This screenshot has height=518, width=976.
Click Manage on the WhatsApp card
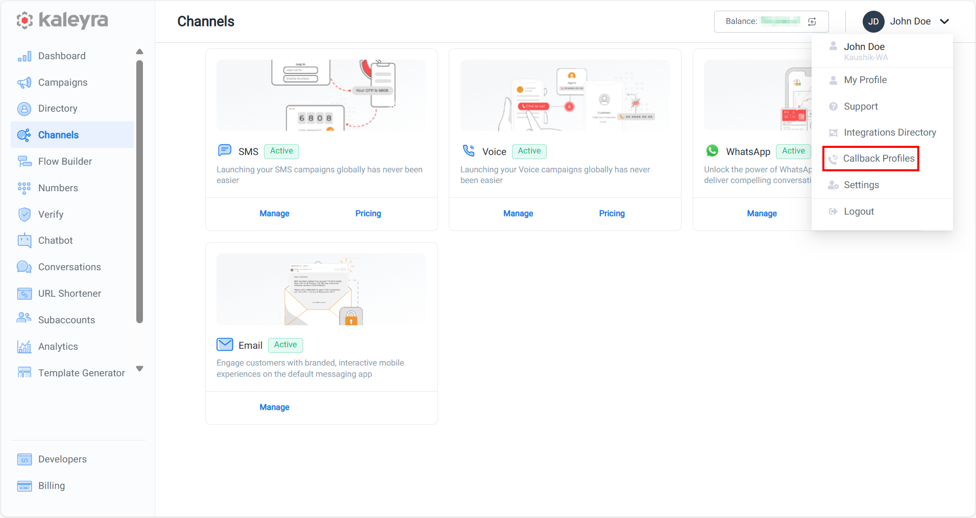(x=762, y=214)
